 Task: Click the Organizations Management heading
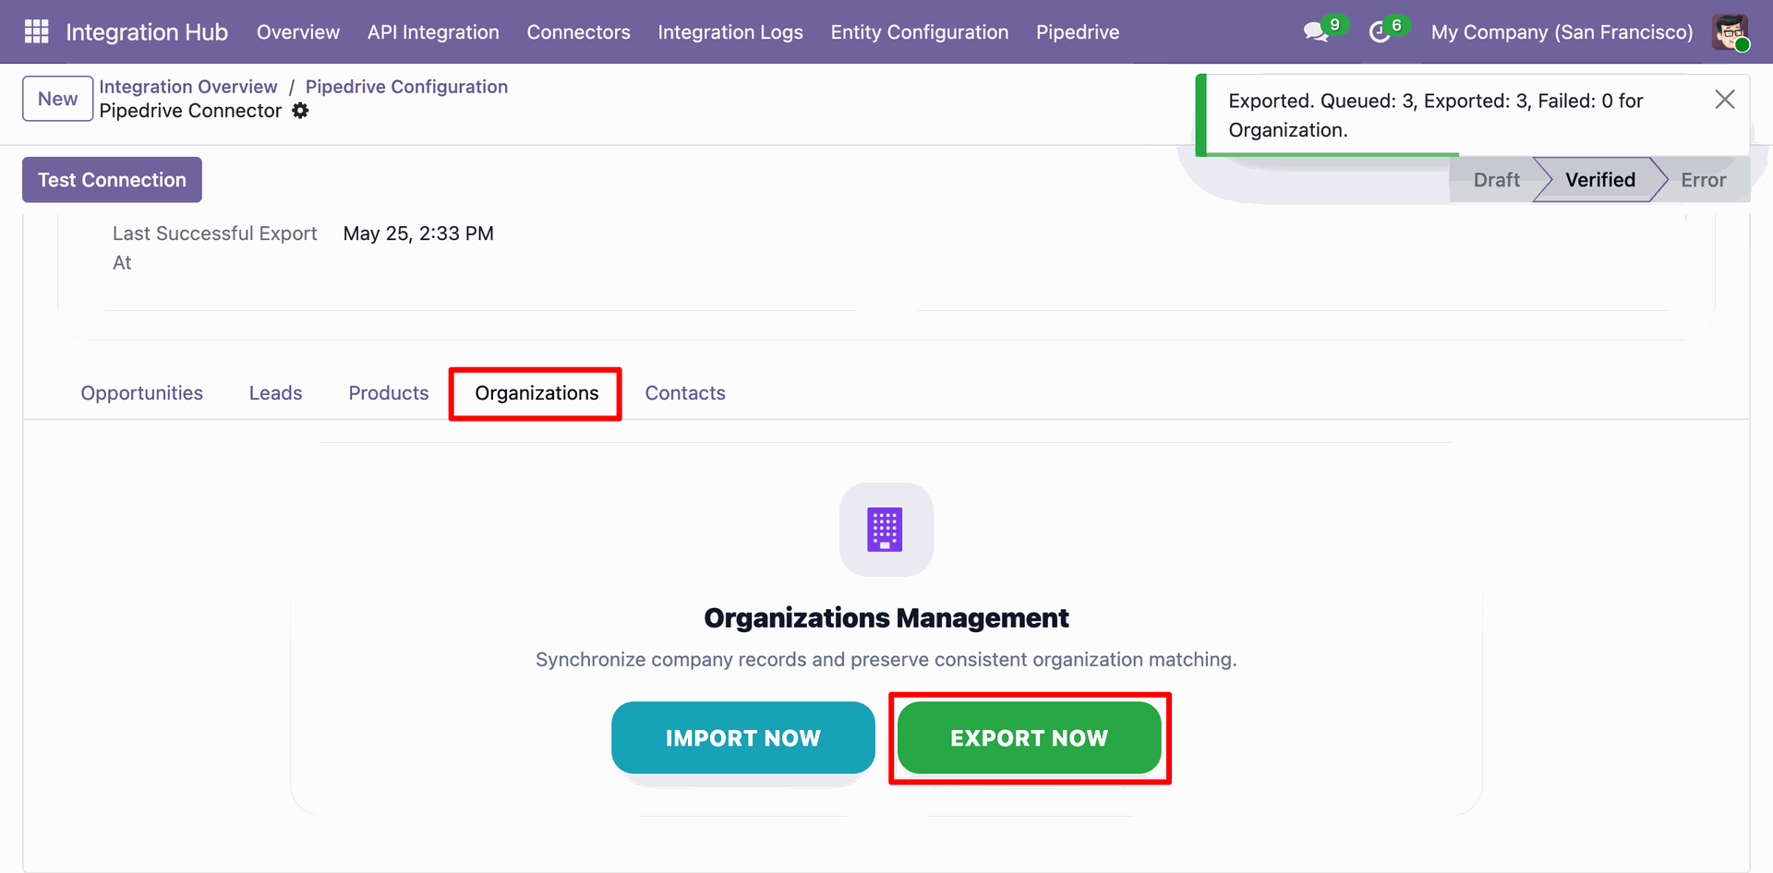tap(886, 617)
